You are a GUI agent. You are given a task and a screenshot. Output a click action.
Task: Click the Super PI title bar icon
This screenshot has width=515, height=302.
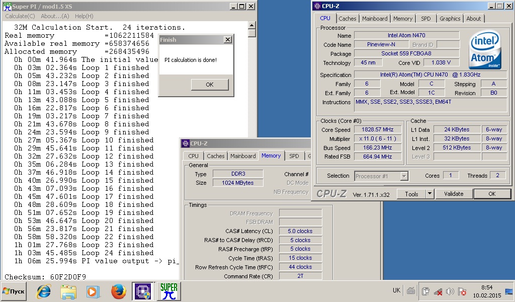pos(7,6)
